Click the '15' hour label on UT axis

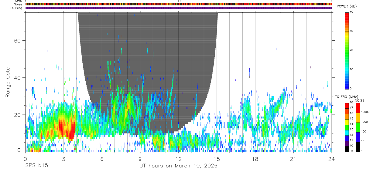click(x=217, y=159)
